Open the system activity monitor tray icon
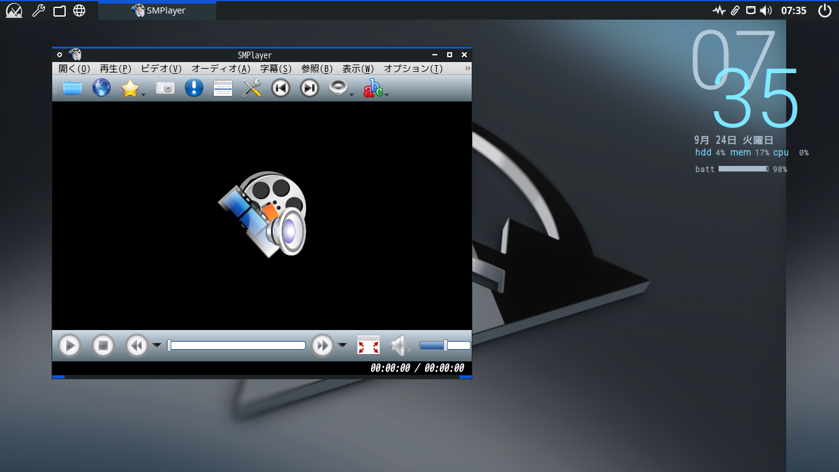This screenshot has height=472, width=839. (x=719, y=10)
